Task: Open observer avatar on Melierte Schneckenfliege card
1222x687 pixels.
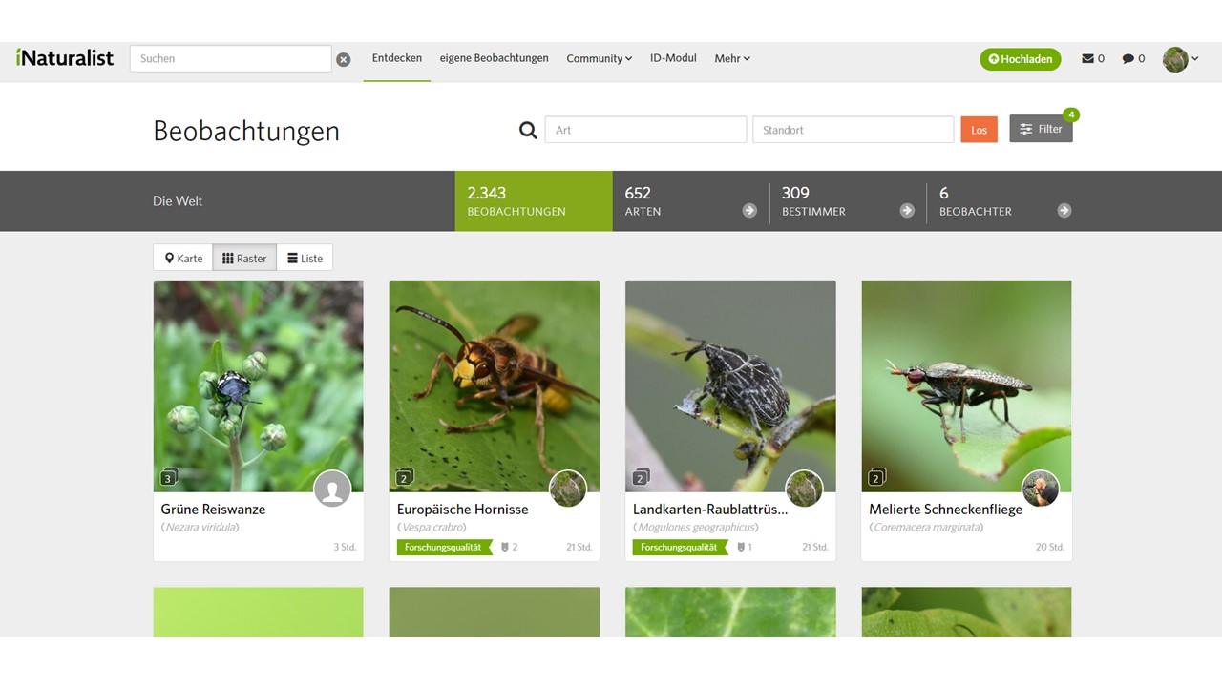Action: pyautogui.click(x=1041, y=489)
